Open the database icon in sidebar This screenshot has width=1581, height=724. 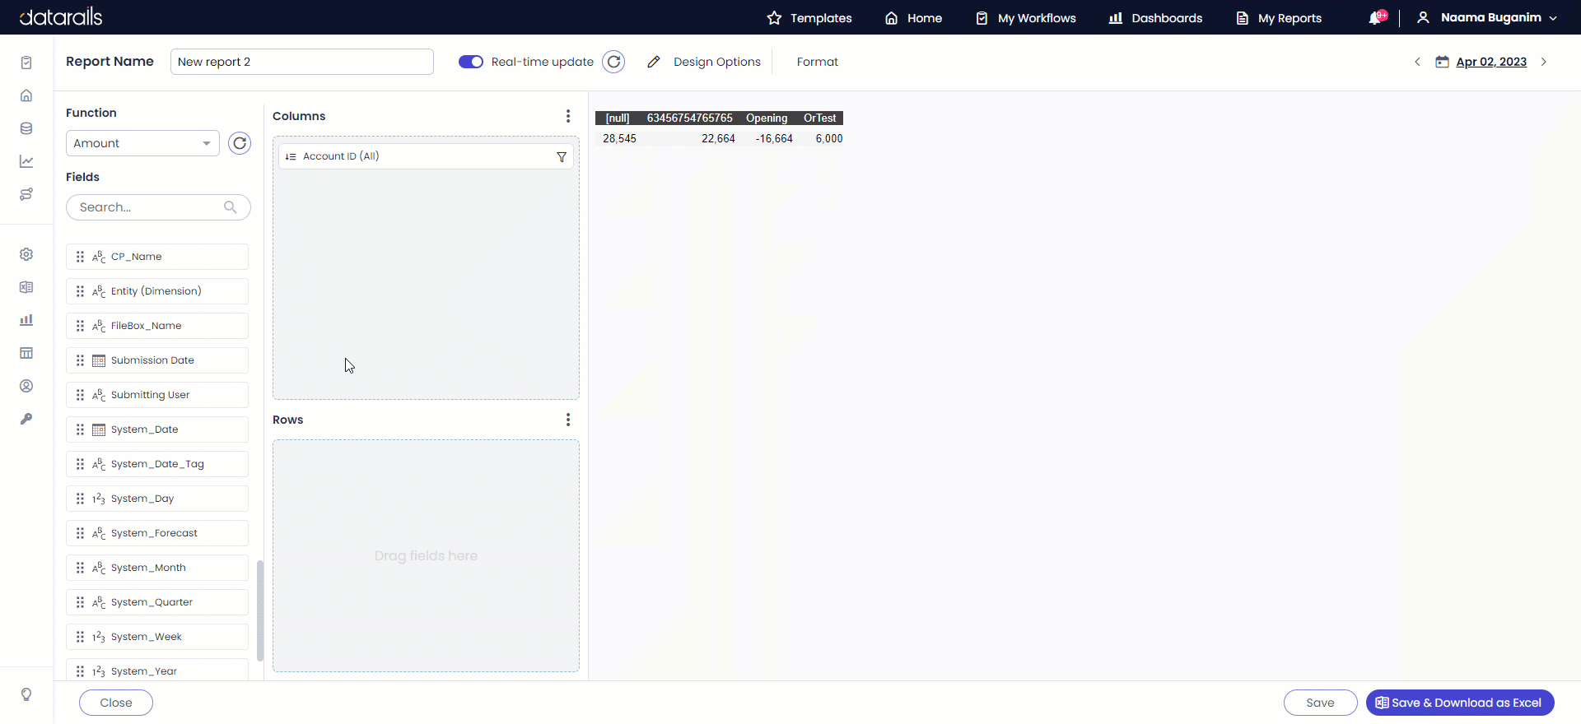[26, 128]
